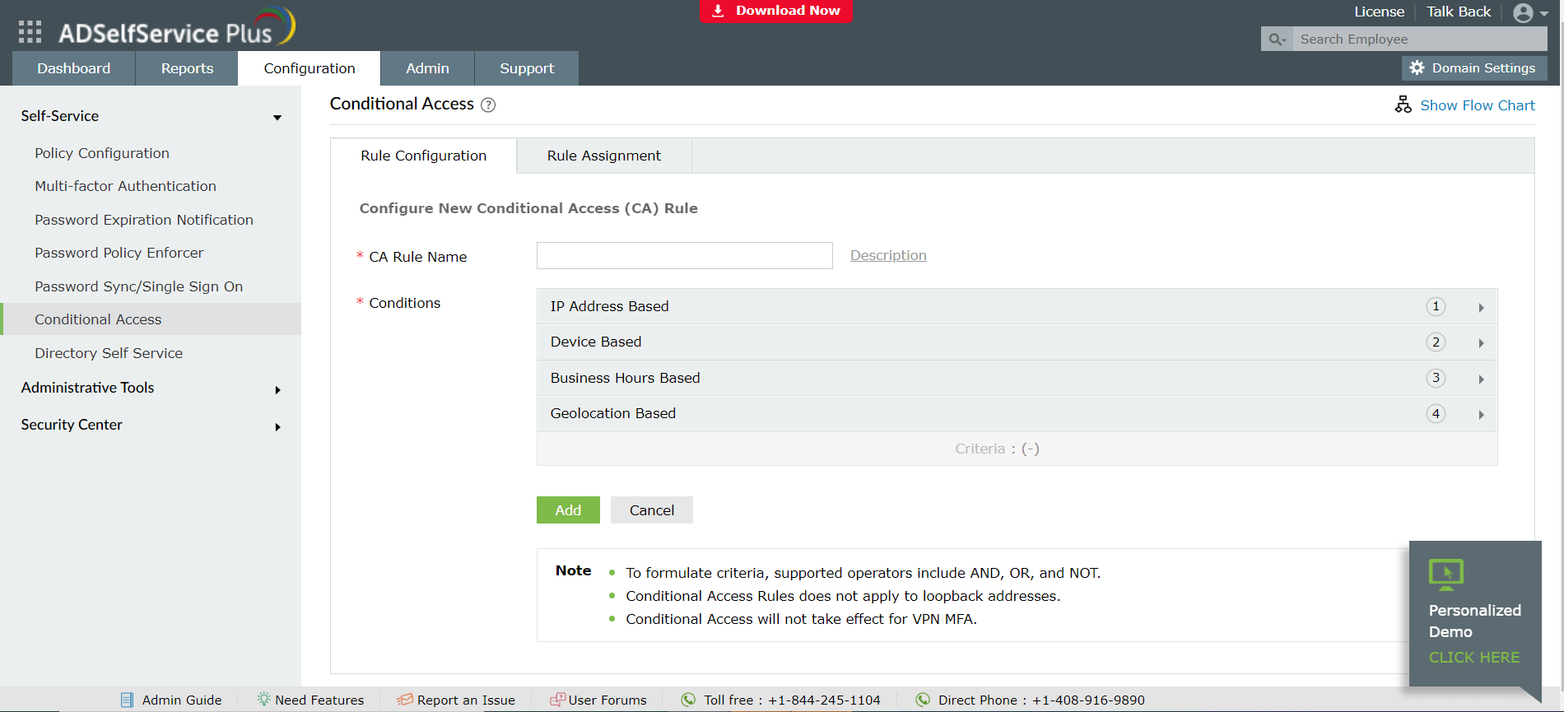The height and width of the screenshot is (712, 1564).
Task: Open the Admin Guide link
Action: pyautogui.click(x=182, y=700)
